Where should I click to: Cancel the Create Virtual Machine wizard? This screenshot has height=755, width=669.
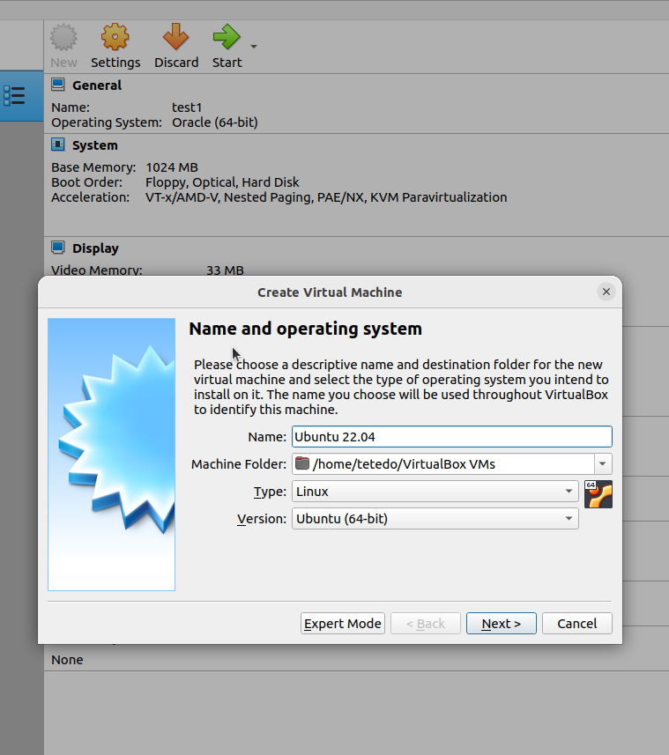(x=577, y=624)
